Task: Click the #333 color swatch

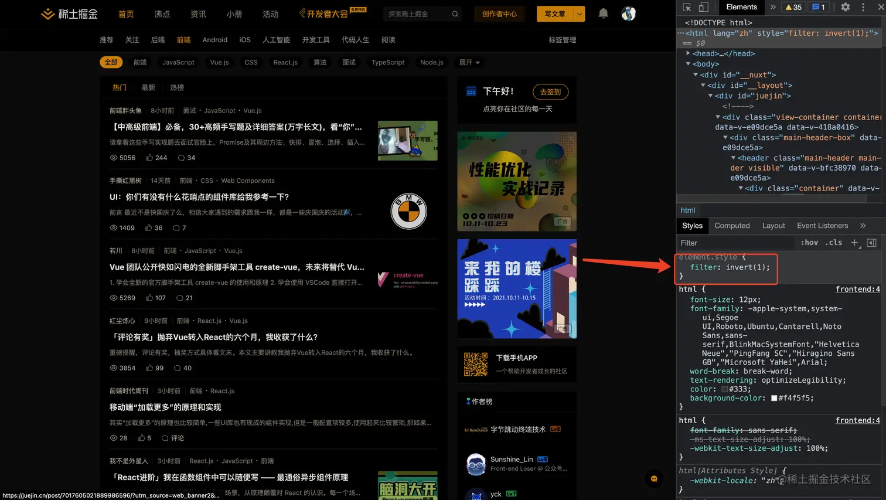Action: coord(724,389)
